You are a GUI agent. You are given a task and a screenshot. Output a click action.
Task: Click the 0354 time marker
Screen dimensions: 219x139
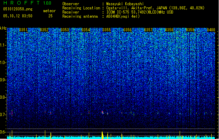pyautogui.click(x=86, y=30)
